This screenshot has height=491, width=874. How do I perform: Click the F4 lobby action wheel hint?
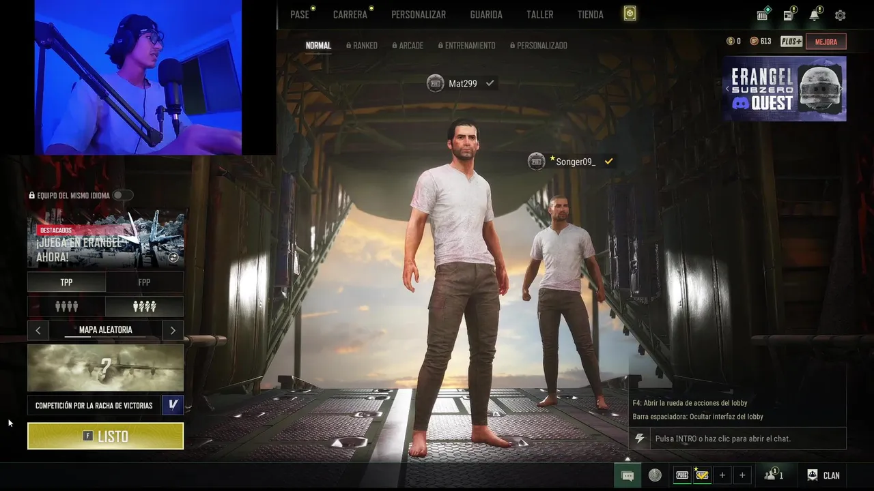pyautogui.click(x=690, y=403)
